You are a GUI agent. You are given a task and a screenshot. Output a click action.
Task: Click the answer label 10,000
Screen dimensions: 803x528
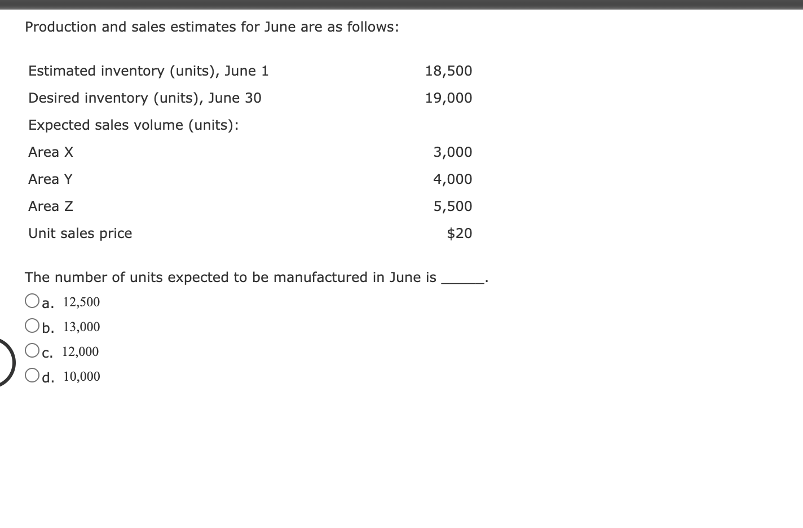[81, 376]
